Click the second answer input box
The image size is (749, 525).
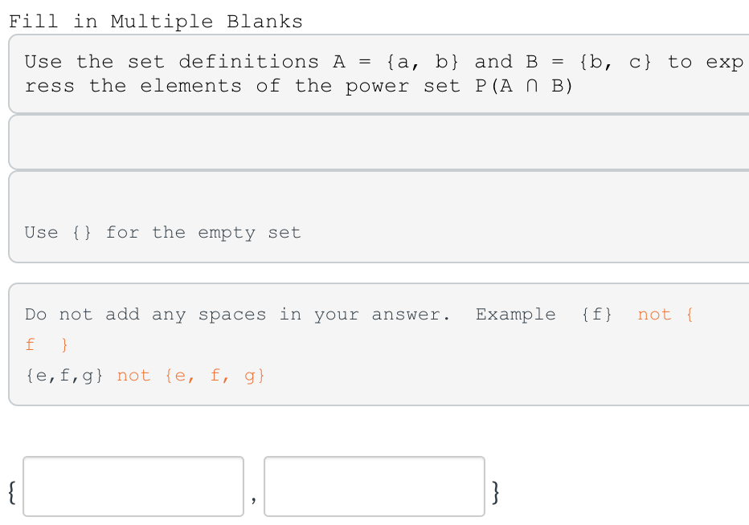click(x=374, y=485)
